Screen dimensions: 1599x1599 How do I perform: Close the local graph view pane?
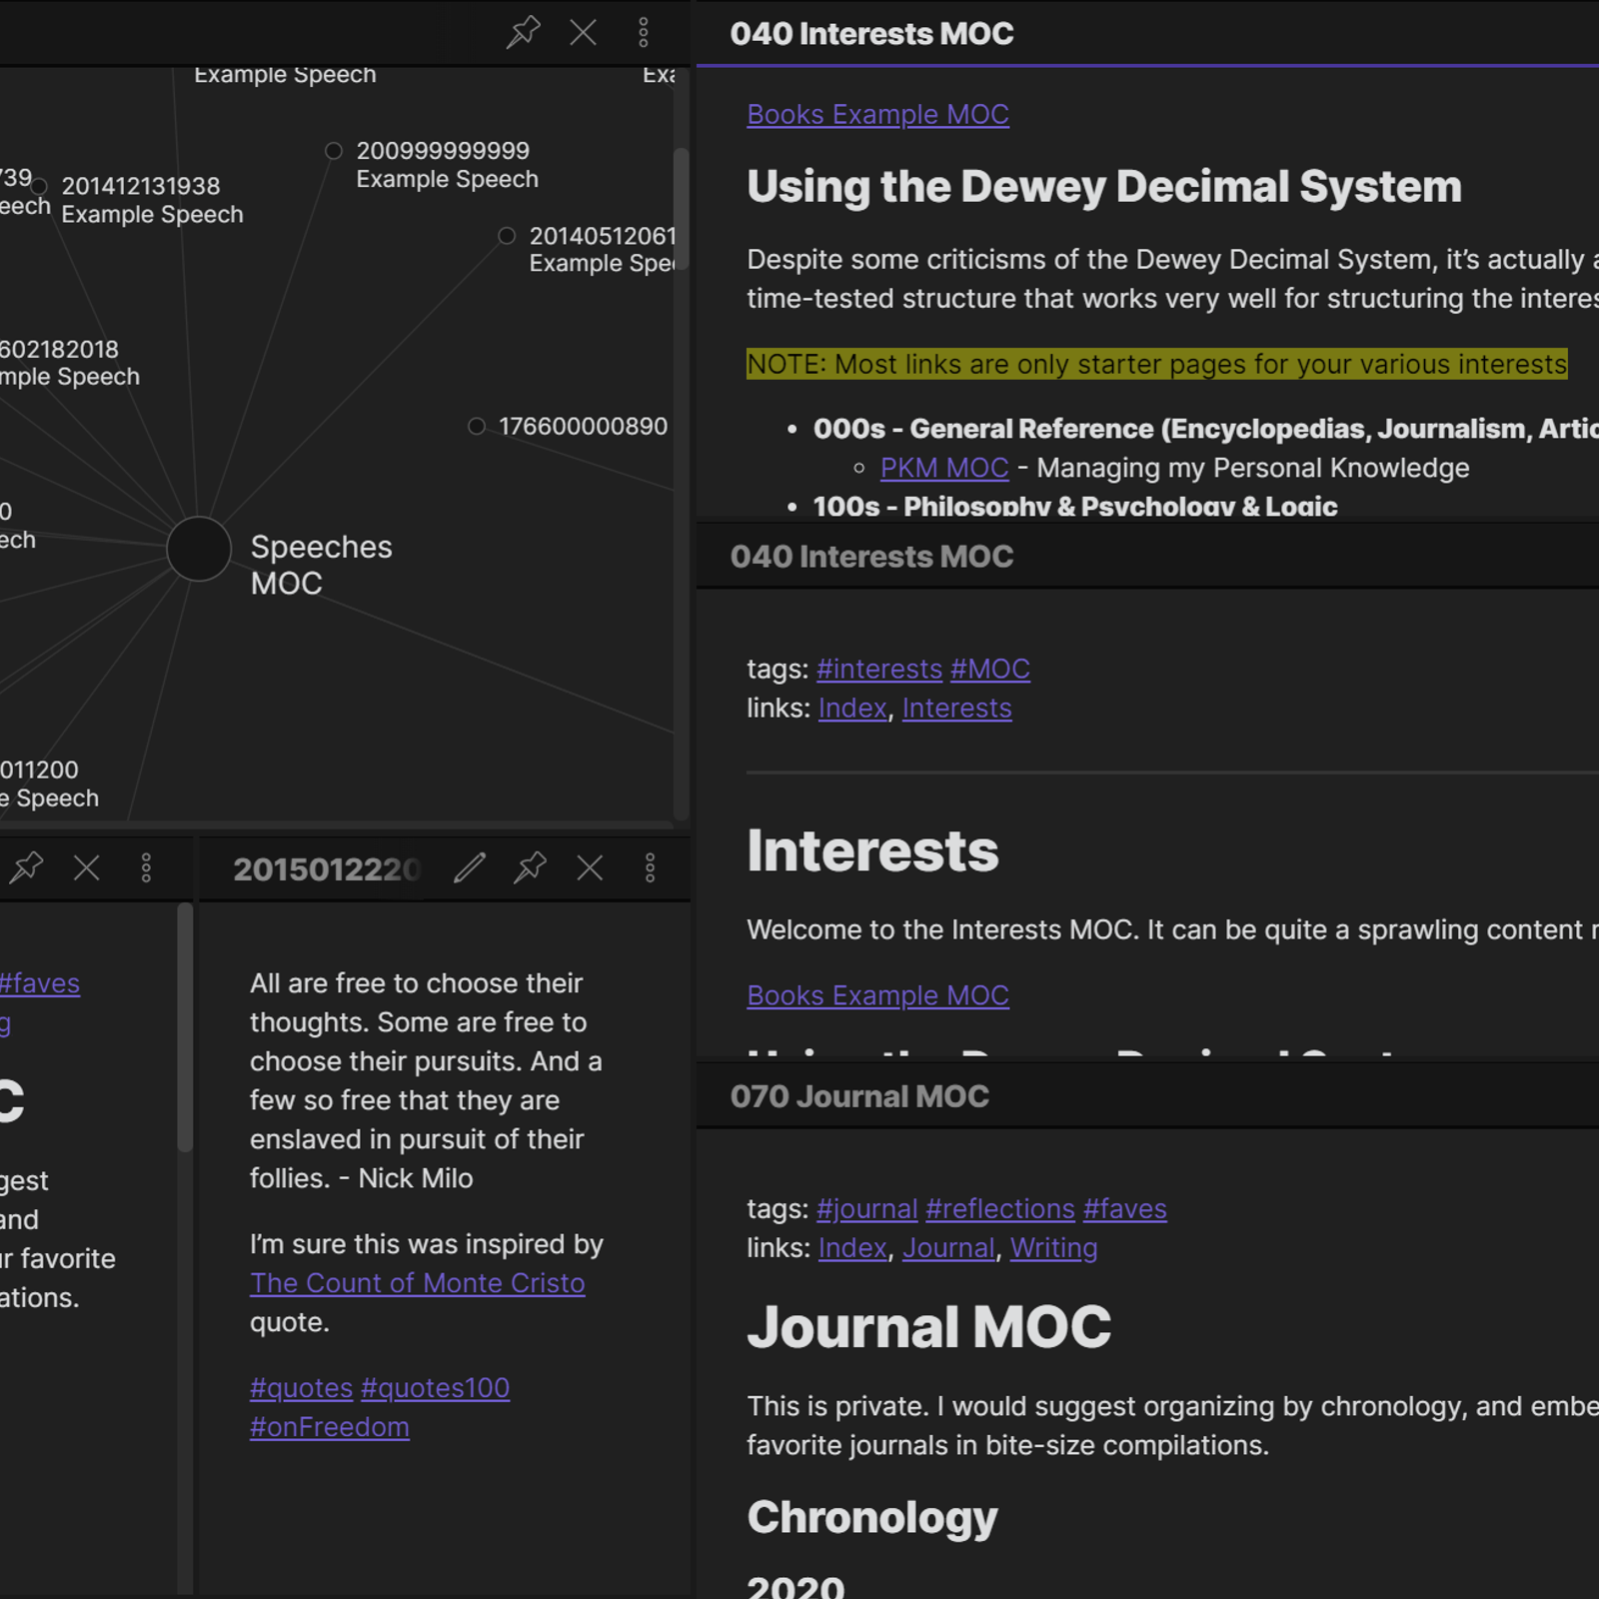pyautogui.click(x=583, y=33)
